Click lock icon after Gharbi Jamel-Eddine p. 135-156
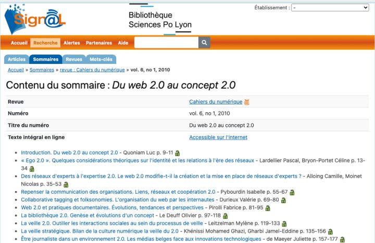This screenshot has width=375, height=243. click(330, 232)
